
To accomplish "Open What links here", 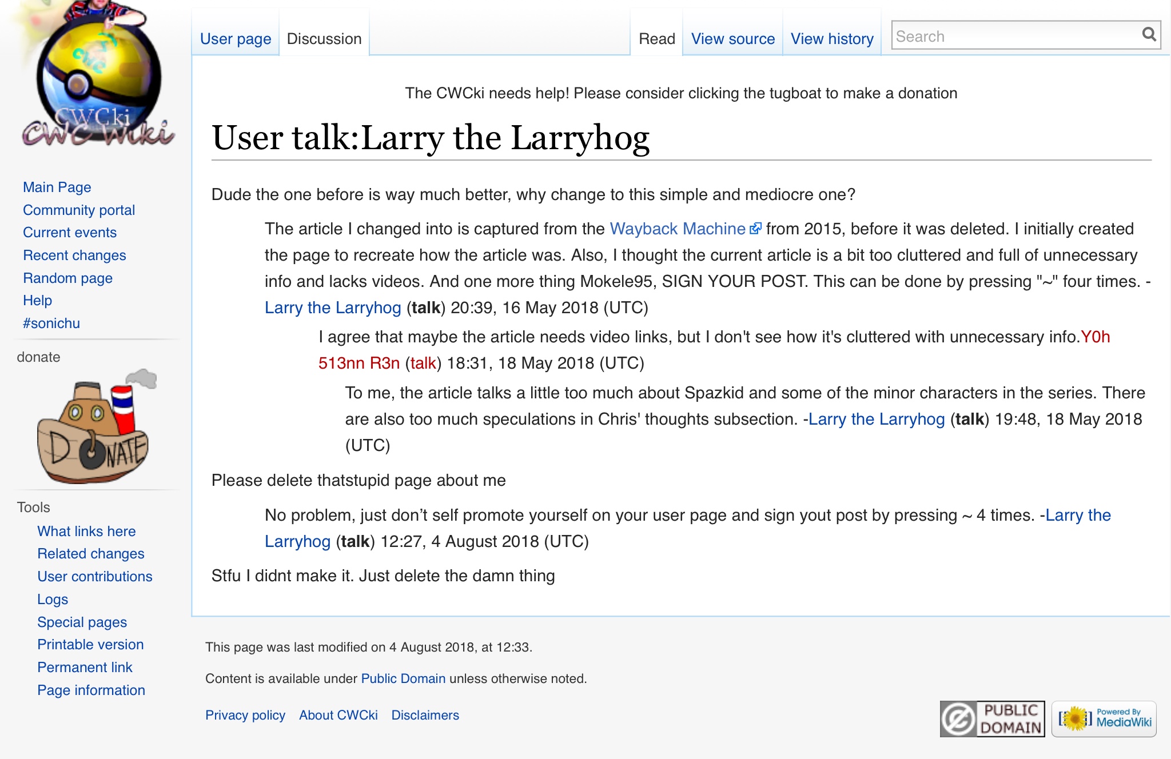I will [x=86, y=531].
